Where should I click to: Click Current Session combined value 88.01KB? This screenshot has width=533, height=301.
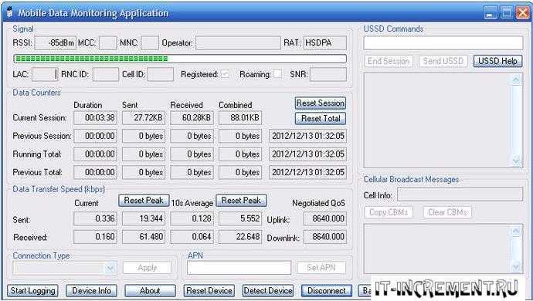point(240,118)
